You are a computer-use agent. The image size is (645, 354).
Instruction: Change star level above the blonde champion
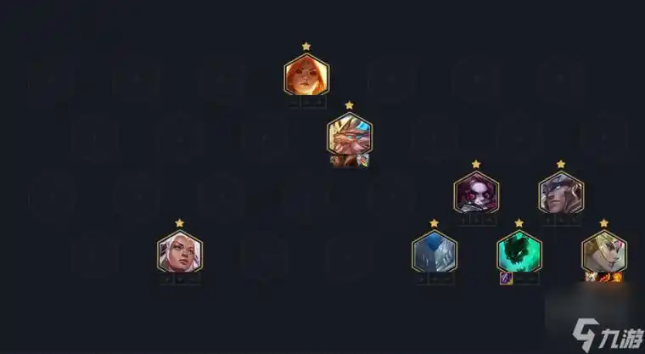click(x=604, y=223)
